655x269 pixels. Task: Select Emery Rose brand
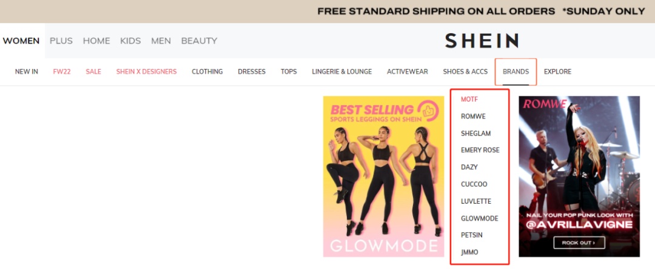pyautogui.click(x=480, y=150)
